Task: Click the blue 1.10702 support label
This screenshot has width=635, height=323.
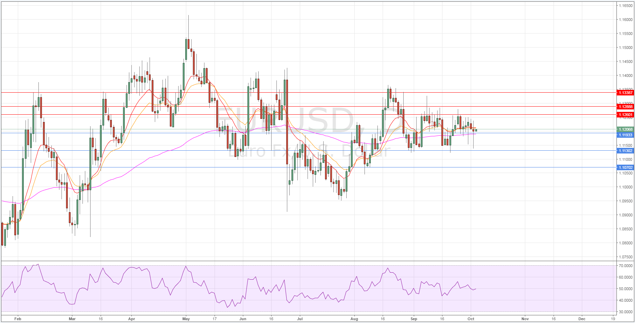Action: (626, 167)
